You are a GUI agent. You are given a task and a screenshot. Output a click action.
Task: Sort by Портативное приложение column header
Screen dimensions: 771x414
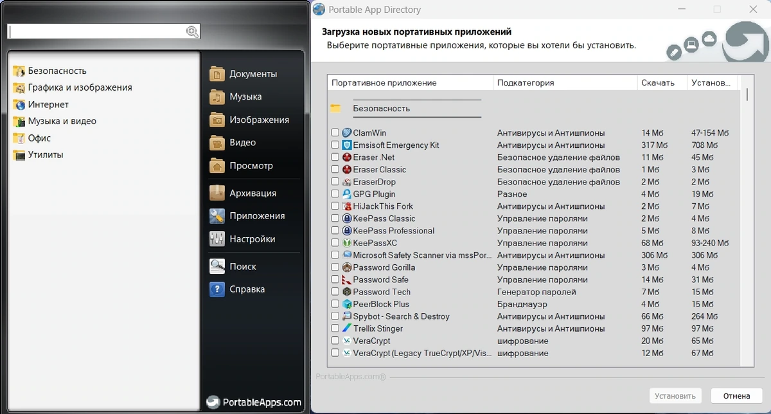click(x=410, y=83)
